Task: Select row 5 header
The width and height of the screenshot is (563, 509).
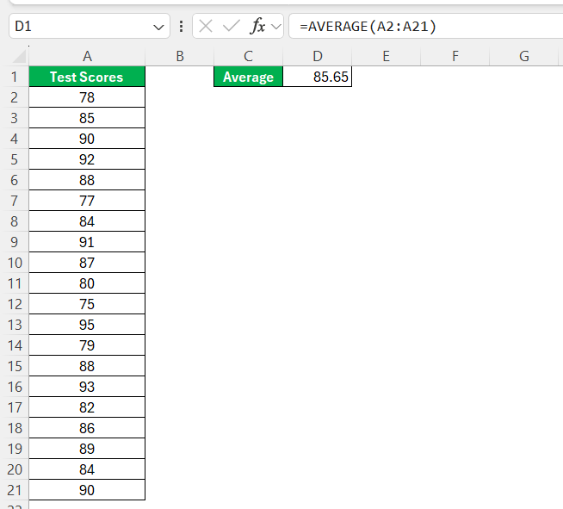Action: tap(15, 159)
